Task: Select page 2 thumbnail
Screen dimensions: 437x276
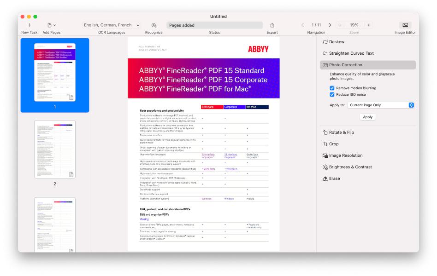Action: 55,149
